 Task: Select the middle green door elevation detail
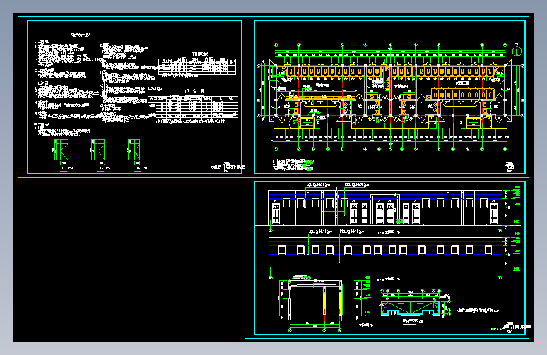pos(98,151)
